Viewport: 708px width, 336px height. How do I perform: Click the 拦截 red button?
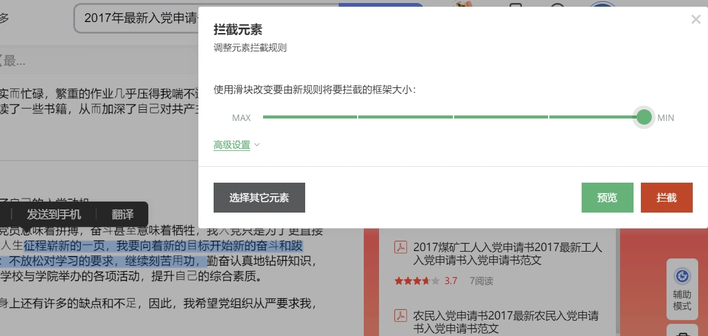666,197
